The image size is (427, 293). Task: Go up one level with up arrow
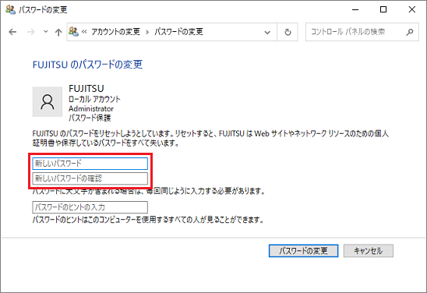pyautogui.click(x=58, y=33)
